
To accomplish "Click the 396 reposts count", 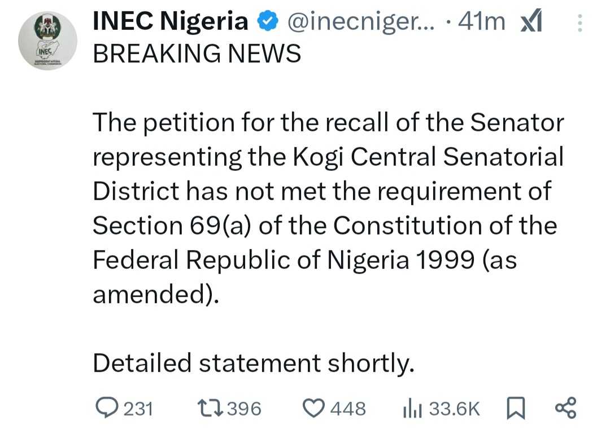I will (244, 409).
